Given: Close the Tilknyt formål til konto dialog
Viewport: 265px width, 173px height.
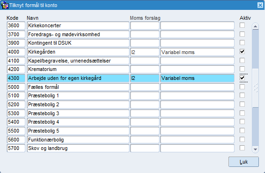Looking at the screenshot, I should (260, 5).
